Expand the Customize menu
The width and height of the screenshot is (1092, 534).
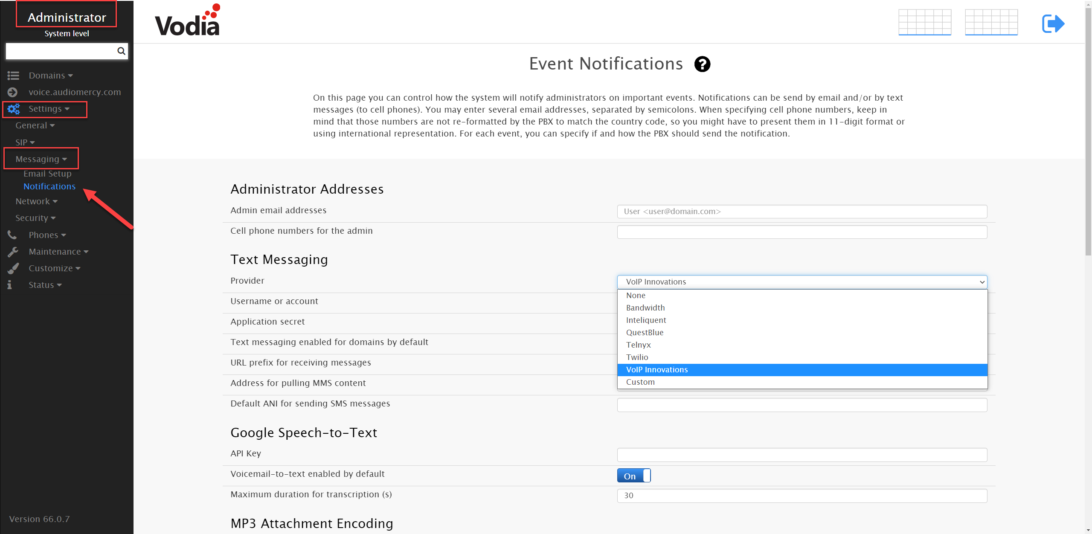click(x=55, y=268)
